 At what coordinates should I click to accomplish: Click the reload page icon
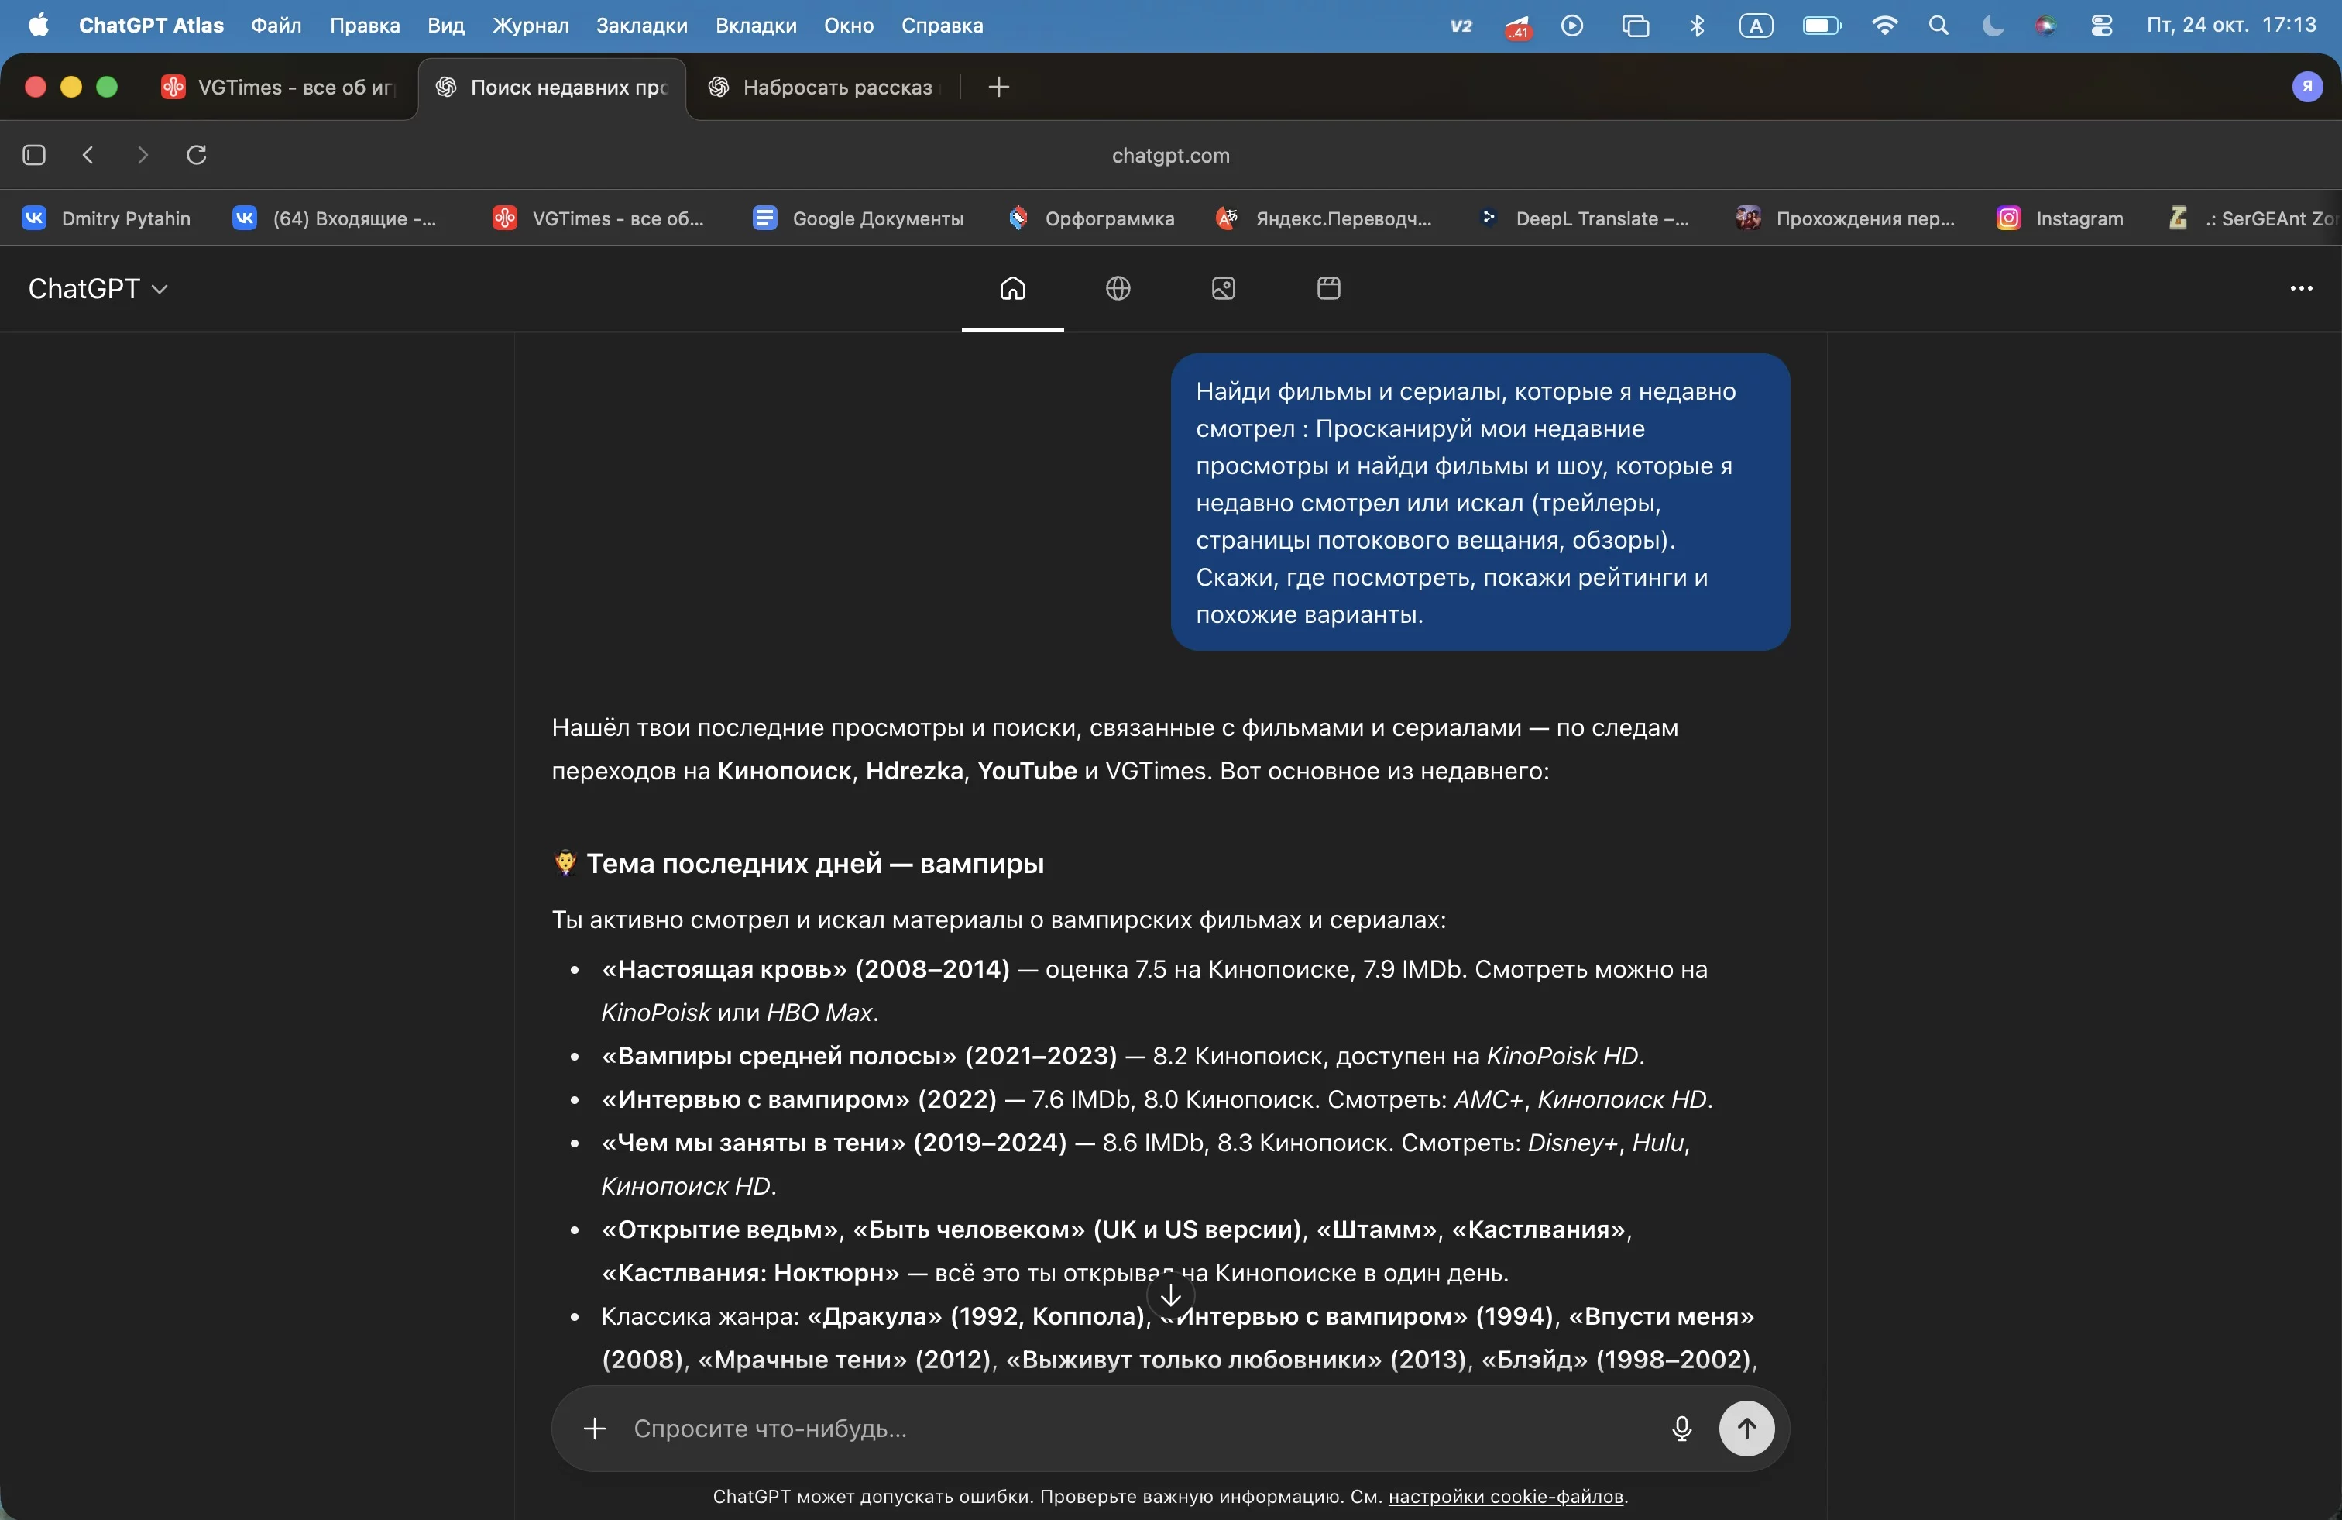coord(197,155)
